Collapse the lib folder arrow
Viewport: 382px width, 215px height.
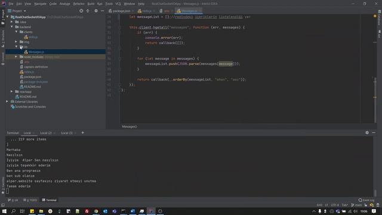click(x=16, y=47)
